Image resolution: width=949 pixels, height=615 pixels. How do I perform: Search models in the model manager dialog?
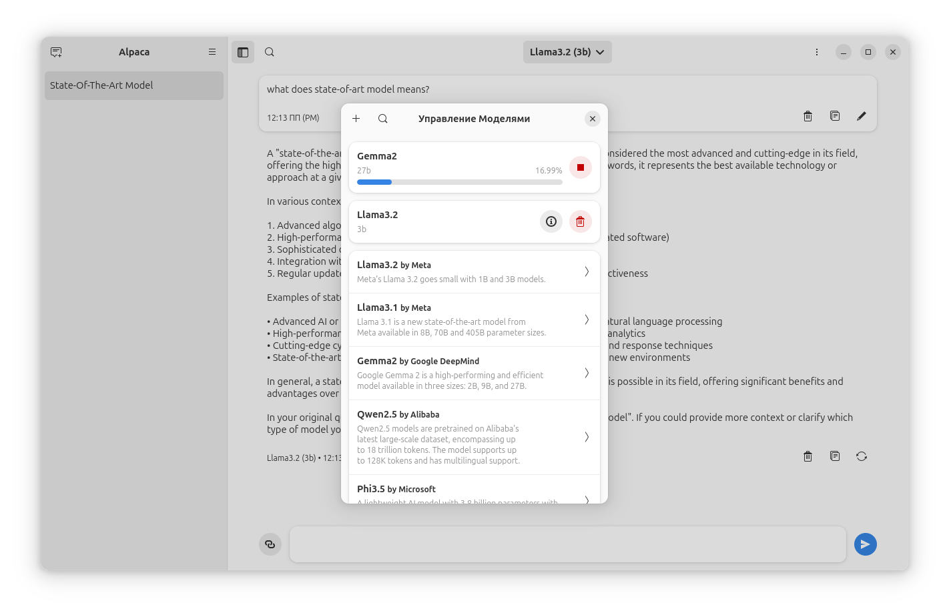coord(382,119)
